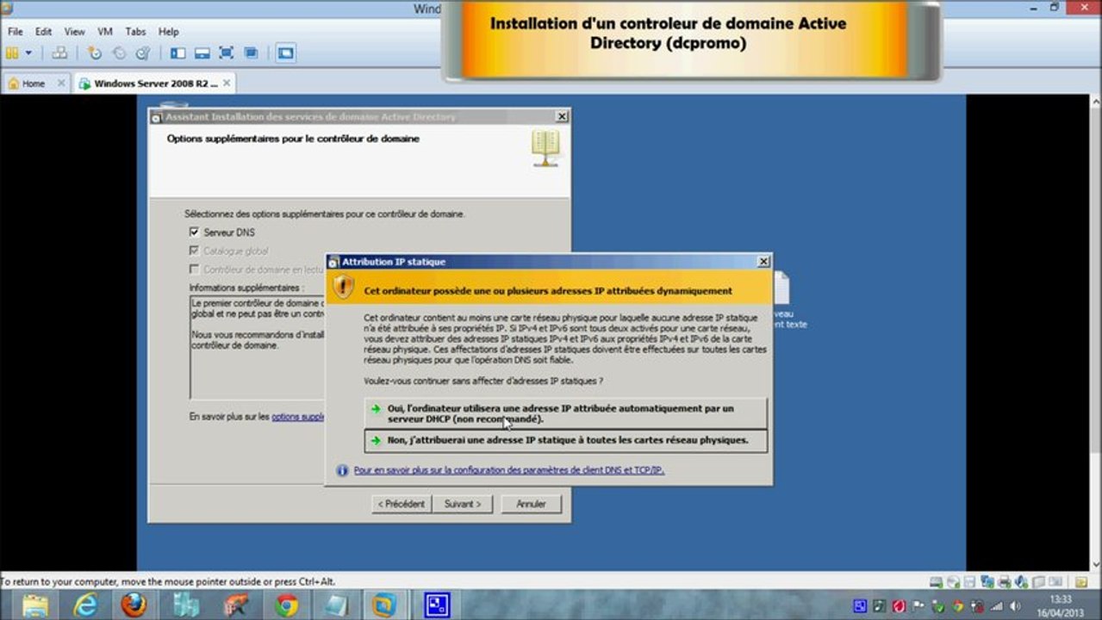Launch Internet Explorer from the taskbar
Screen dimensions: 1102x620
tap(85, 605)
